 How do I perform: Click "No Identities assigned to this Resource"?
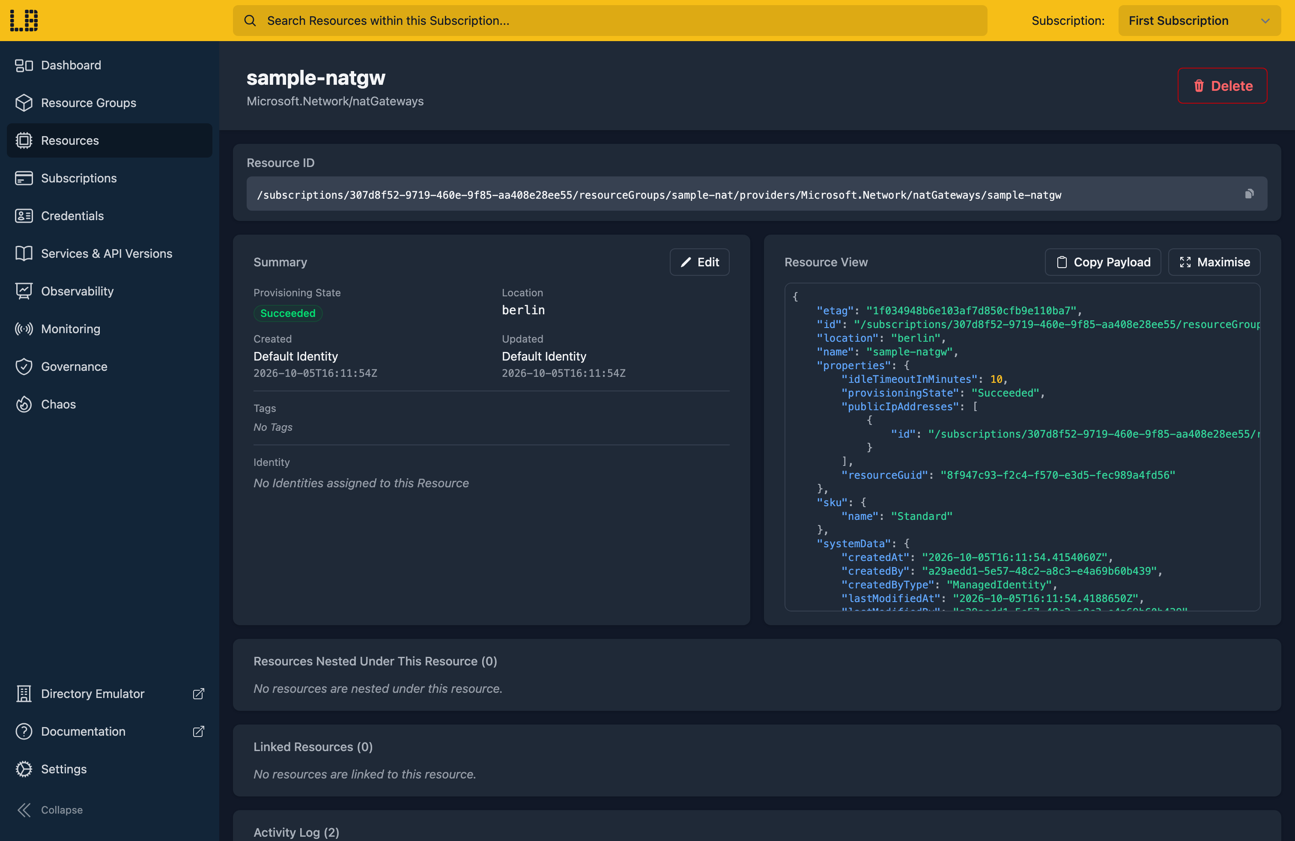click(x=361, y=483)
